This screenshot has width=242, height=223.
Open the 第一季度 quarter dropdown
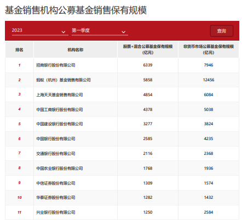pyautogui.click(x=100, y=31)
